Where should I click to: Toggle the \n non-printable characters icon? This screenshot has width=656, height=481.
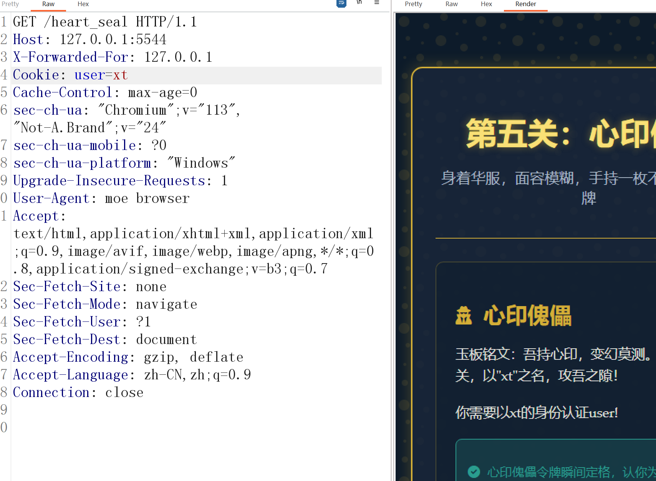359,3
